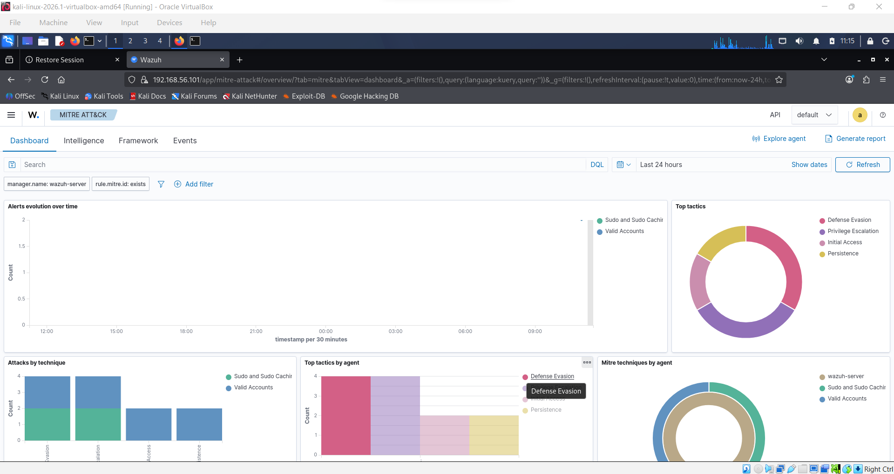Click the Firefox address bar URL

tap(461, 80)
